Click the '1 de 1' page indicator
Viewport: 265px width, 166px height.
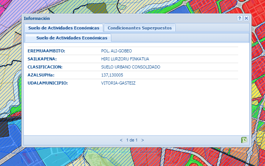pyautogui.click(x=132, y=140)
